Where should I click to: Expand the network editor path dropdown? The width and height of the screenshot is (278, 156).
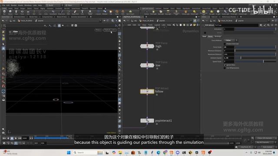[x=191, y=21]
